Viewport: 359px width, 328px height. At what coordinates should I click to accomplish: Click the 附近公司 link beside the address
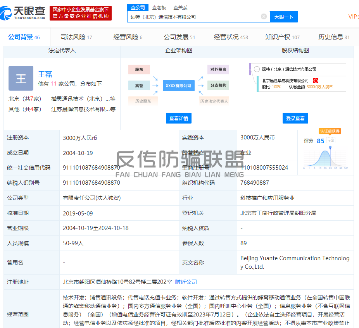pyautogui.click(x=186, y=282)
